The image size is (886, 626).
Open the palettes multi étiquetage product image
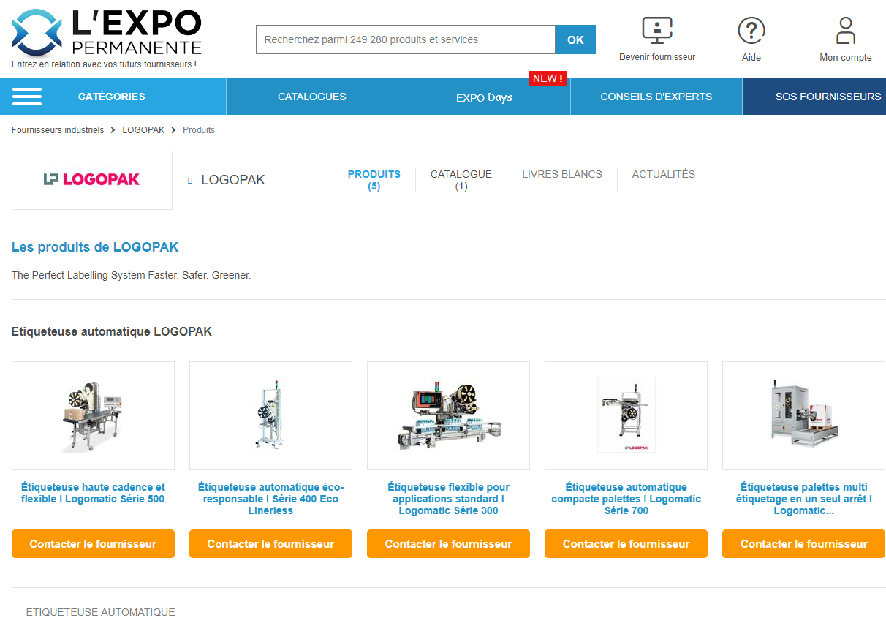tap(803, 415)
